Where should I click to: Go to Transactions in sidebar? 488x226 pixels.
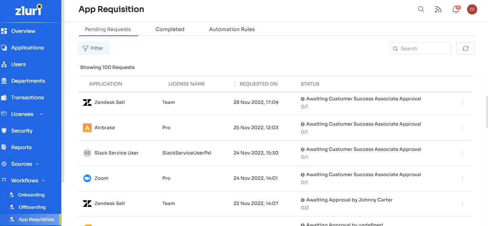tap(27, 97)
